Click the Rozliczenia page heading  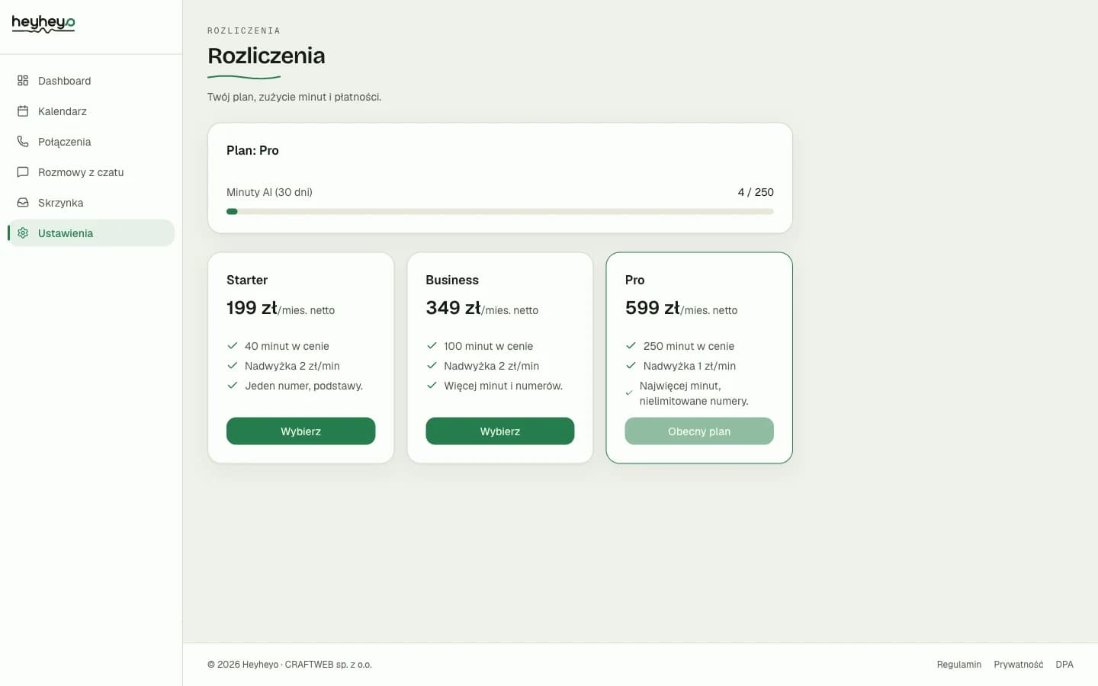[x=266, y=56]
